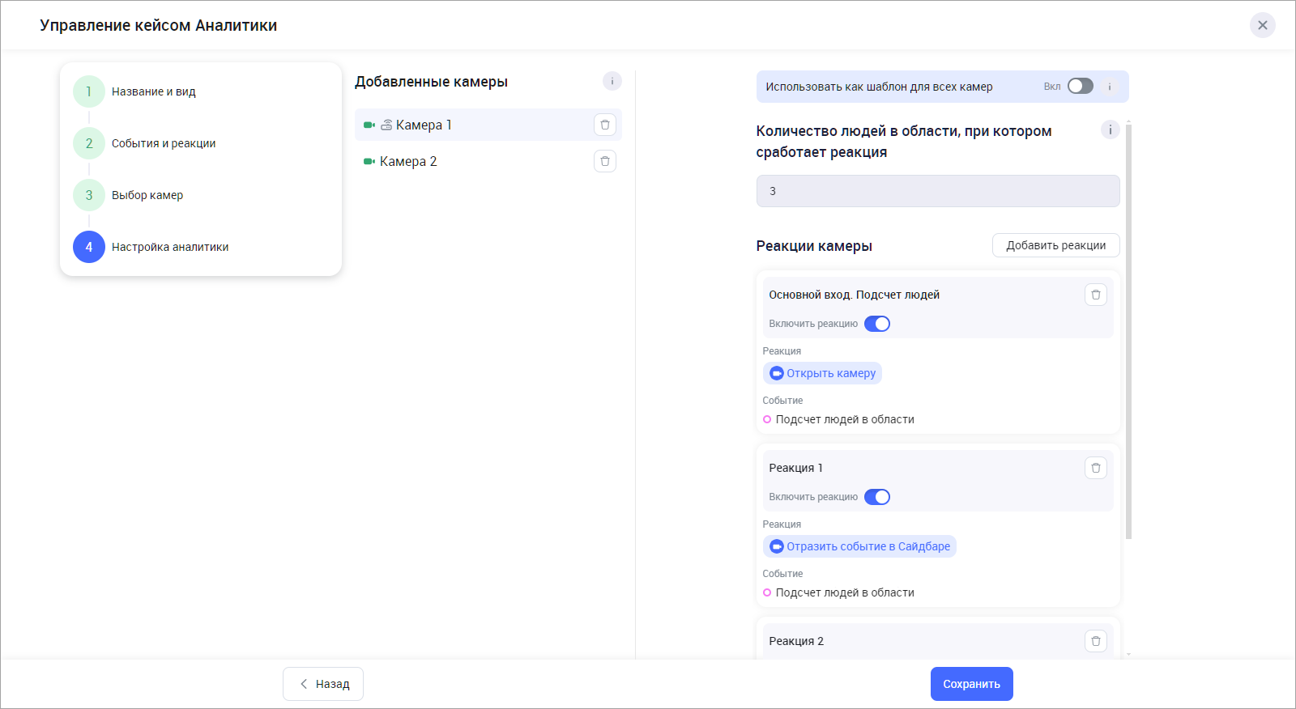Select Камера 2 in the camera list

point(408,161)
